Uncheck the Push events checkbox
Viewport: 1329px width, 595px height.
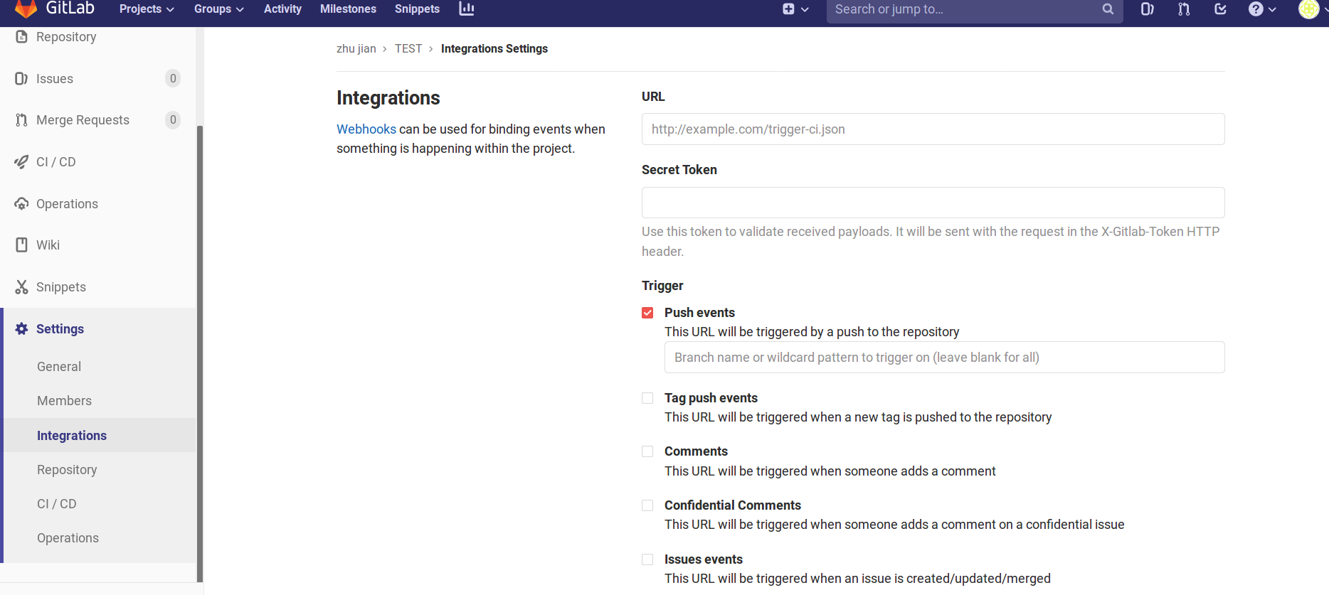pyautogui.click(x=647, y=313)
